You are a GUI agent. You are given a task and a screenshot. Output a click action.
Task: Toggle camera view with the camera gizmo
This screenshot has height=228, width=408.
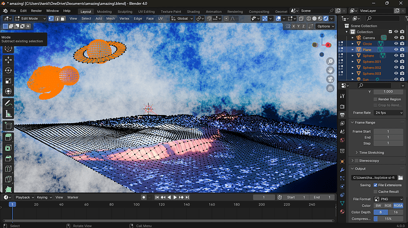(330, 80)
